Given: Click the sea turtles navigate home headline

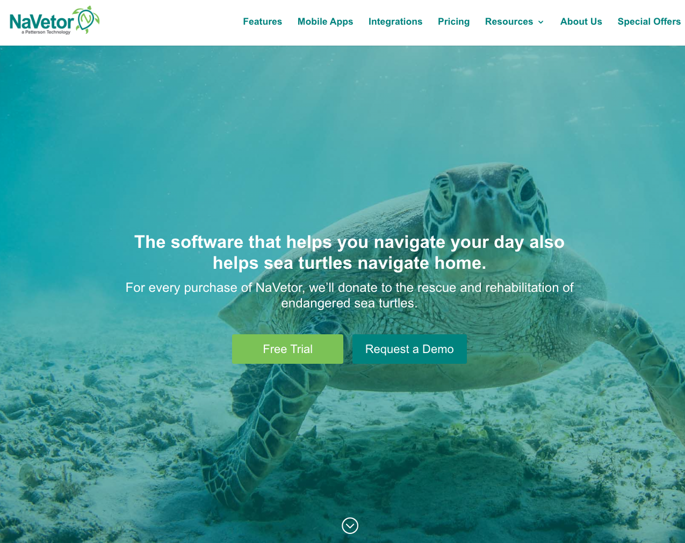Looking at the screenshot, I should tap(349, 252).
